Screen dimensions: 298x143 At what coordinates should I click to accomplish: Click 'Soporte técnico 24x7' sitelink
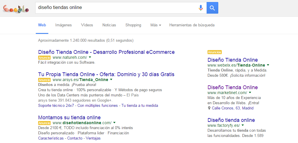click(56, 106)
